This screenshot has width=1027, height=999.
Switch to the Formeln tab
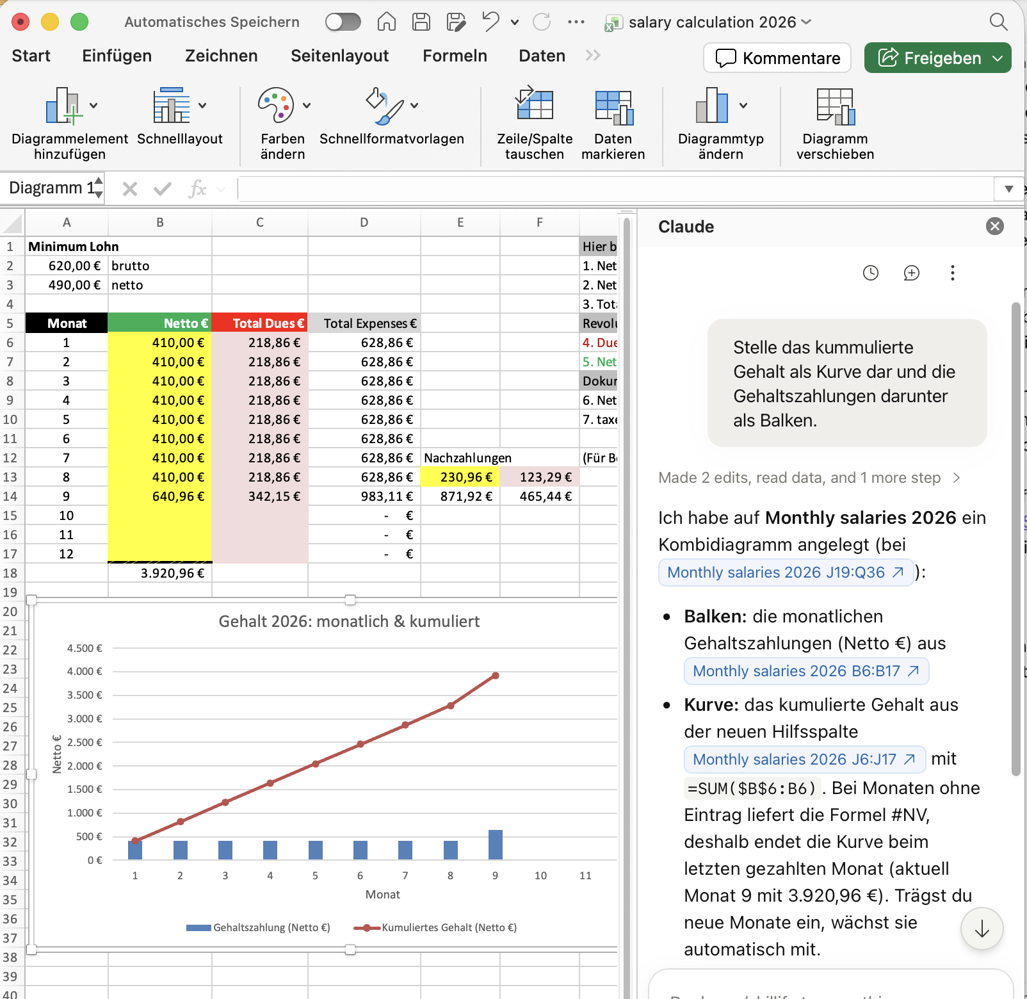pos(455,56)
